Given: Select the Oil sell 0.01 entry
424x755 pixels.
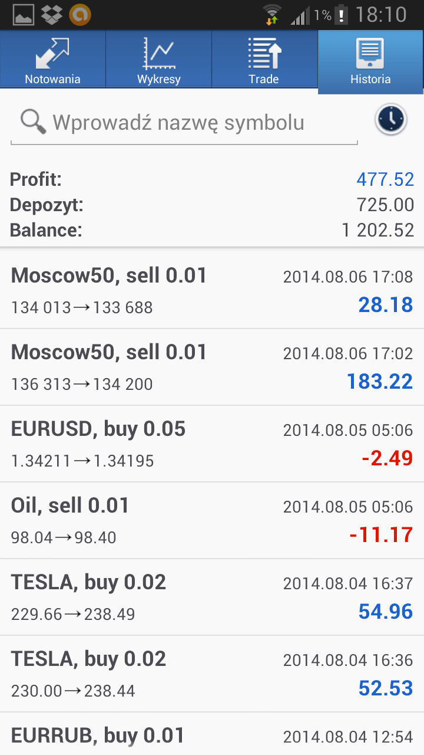Looking at the screenshot, I should tap(212, 520).
